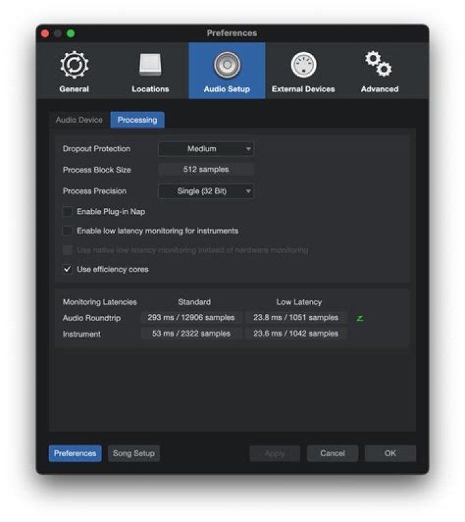Click the Low Latency column header

click(299, 302)
